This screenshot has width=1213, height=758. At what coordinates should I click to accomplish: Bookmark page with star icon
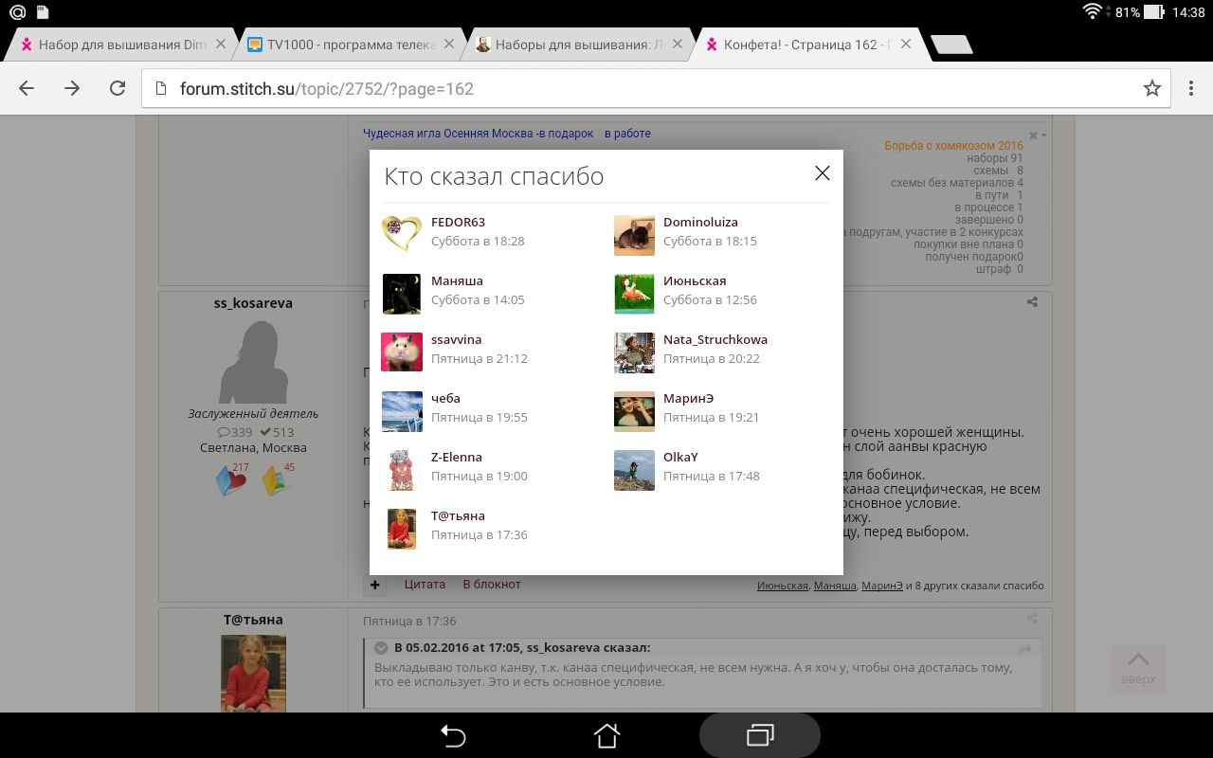coord(1151,88)
